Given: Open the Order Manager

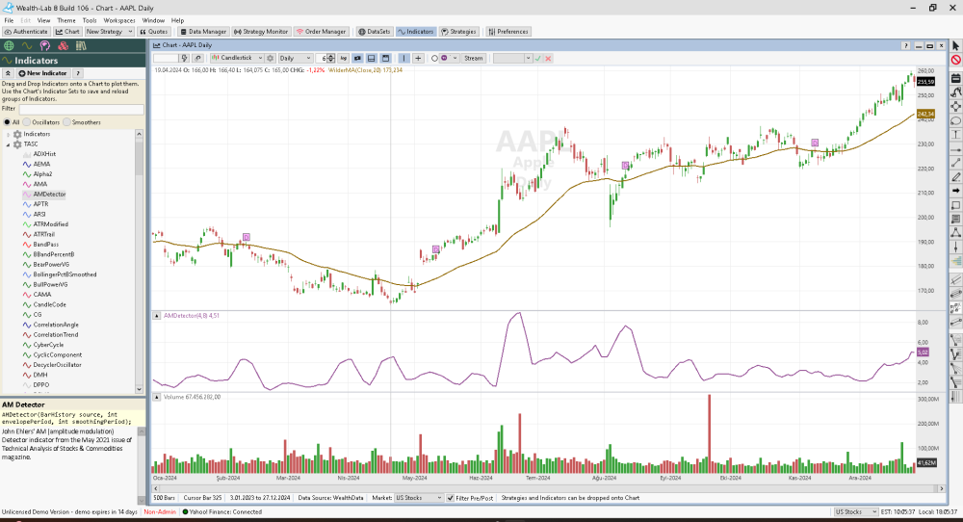Looking at the screenshot, I should (x=323, y=31).
